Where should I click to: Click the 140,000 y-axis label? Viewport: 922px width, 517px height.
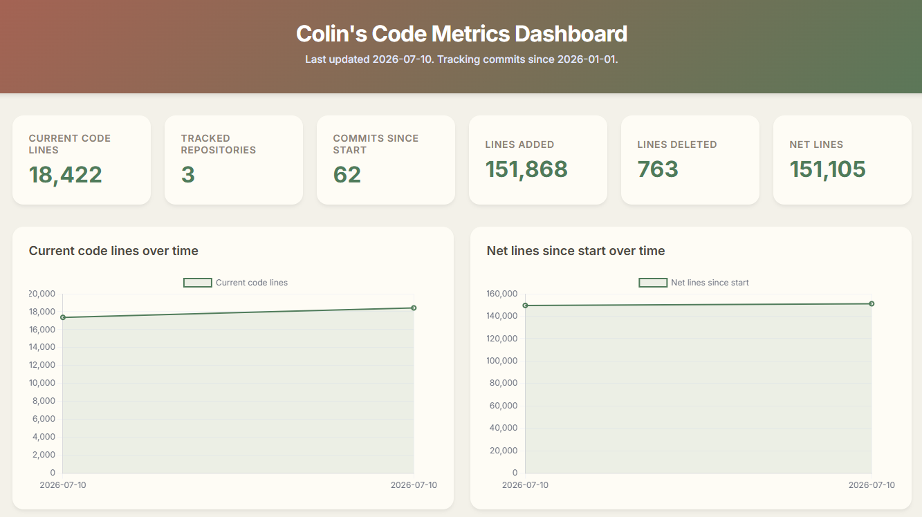click(502, 316)
